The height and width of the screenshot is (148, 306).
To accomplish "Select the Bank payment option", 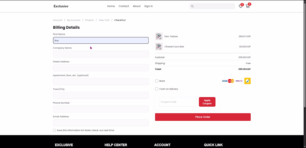I will tap(157, 81).
